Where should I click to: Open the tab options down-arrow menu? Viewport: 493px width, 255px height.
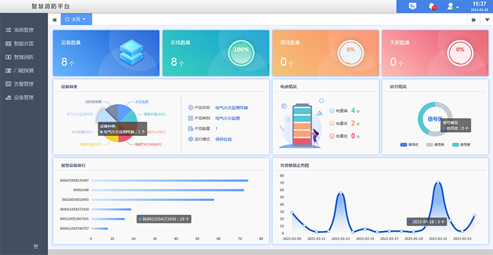click(x=486, y=20)
